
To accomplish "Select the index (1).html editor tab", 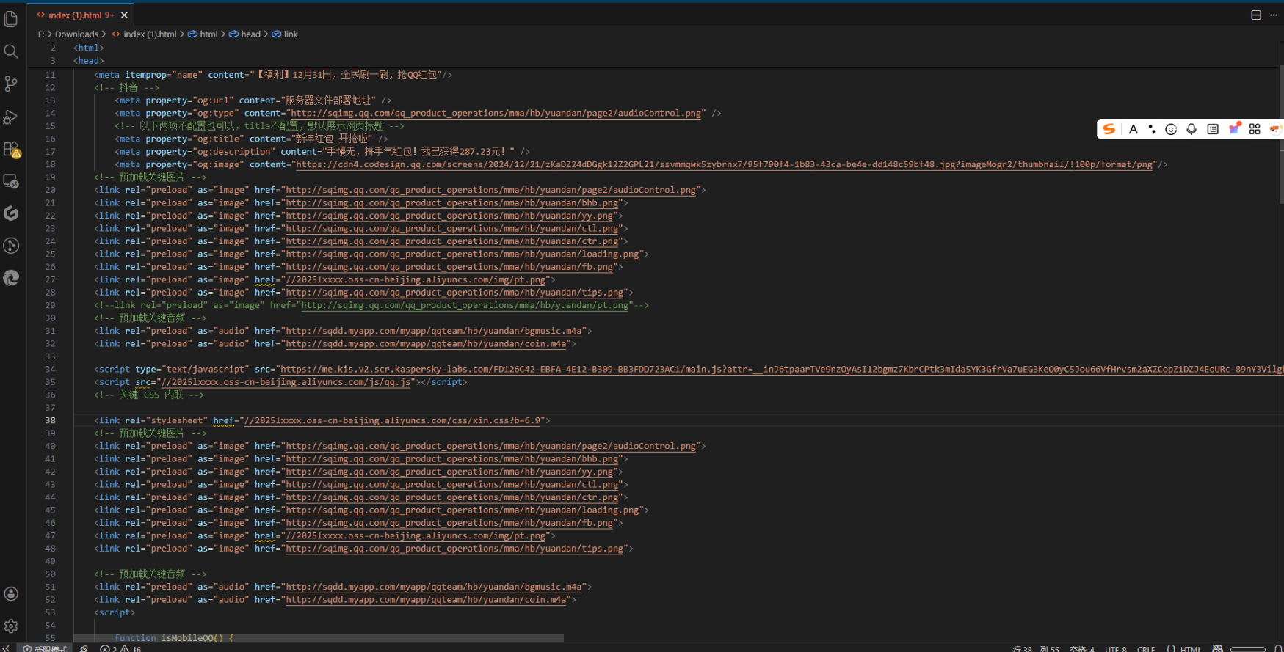I will [x=81, y=15].
